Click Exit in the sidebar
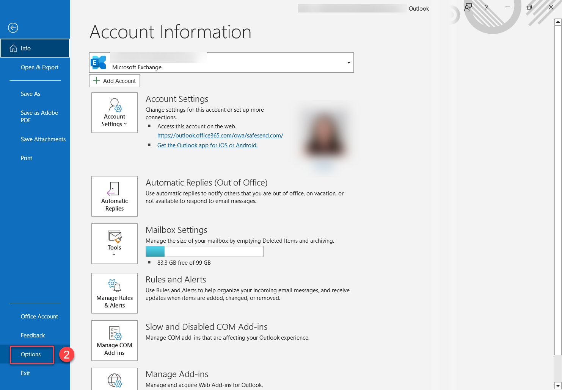Image resolution: width=562 pixels, height=390 pixels. click(x=25, y=373)
